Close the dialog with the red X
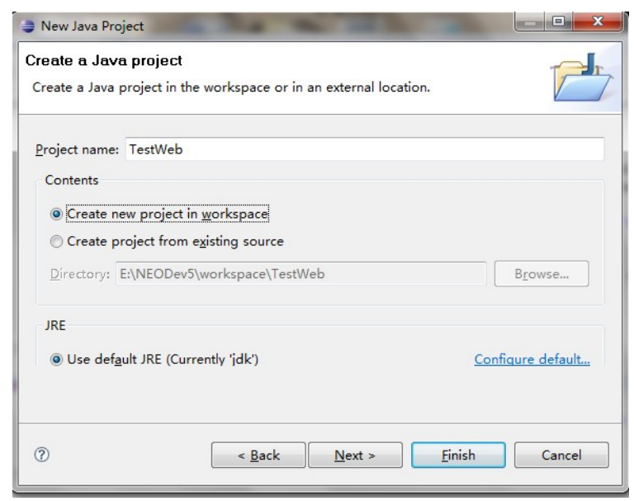634x501 pixels. (x=597, y=21)
